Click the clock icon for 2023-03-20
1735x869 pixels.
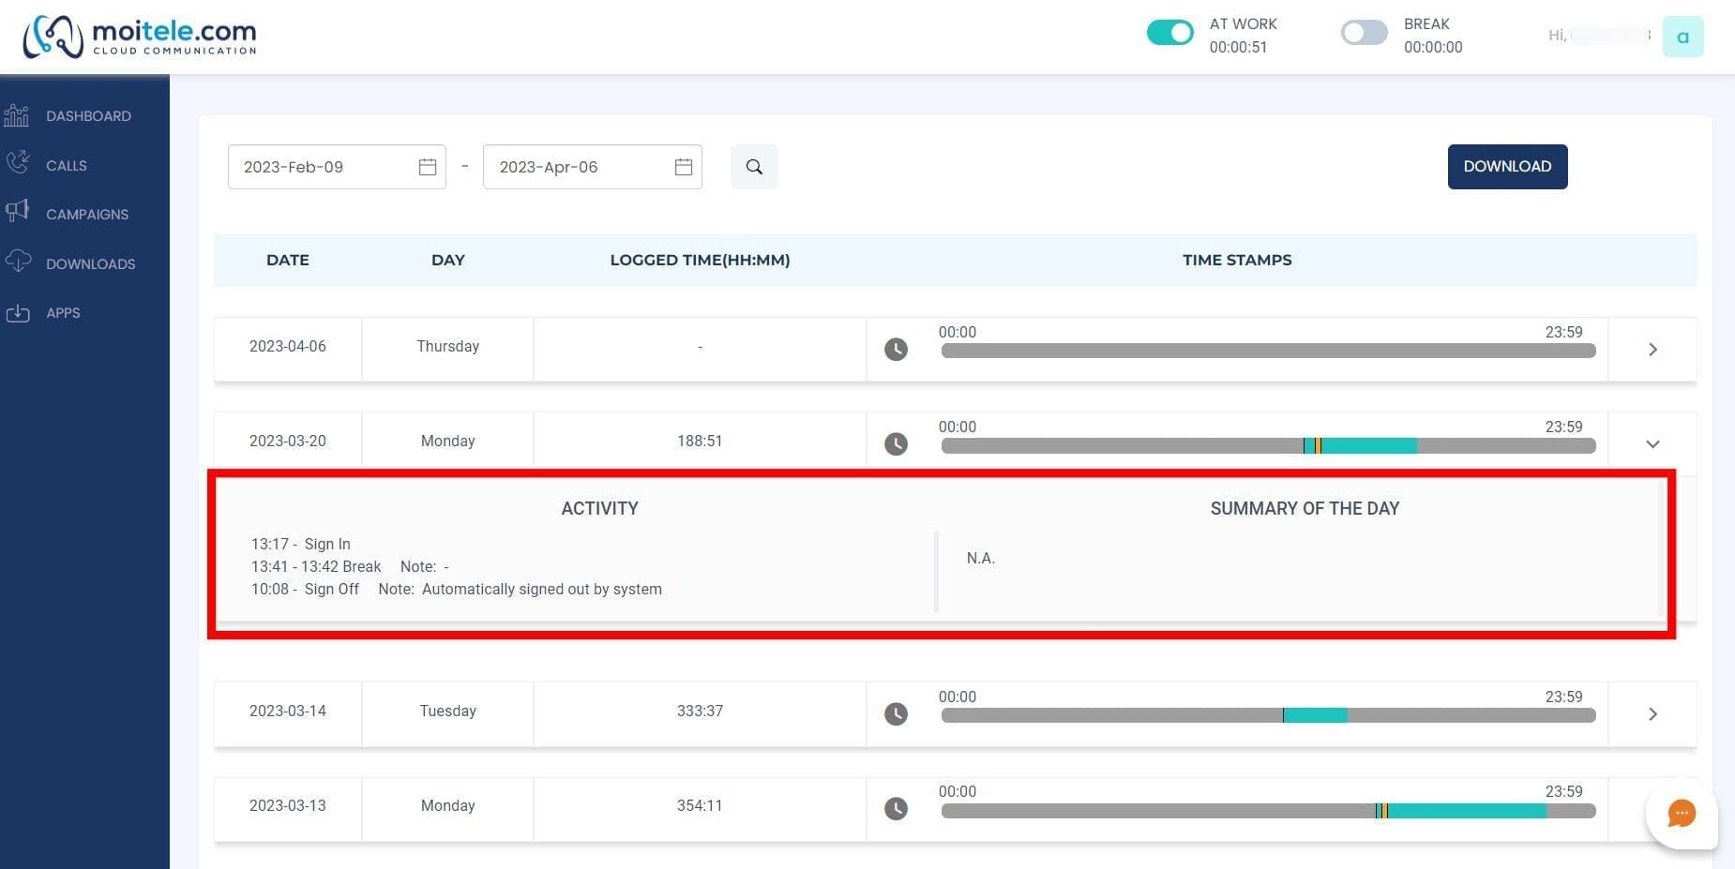pos(896,443)
